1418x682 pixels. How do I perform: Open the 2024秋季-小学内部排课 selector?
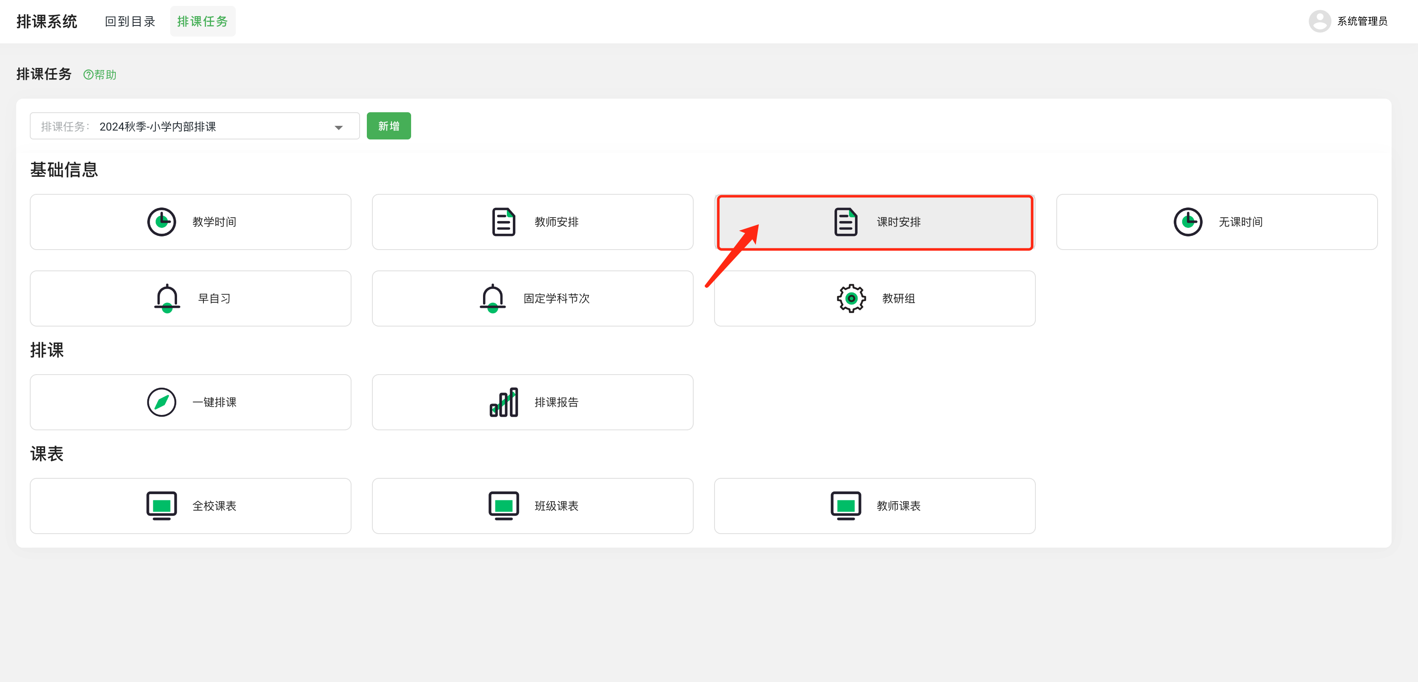coord(157,127)
